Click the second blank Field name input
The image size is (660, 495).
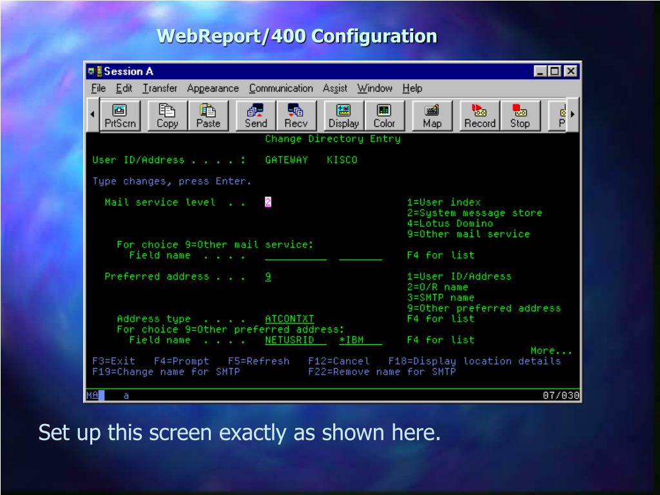[361, 256]
